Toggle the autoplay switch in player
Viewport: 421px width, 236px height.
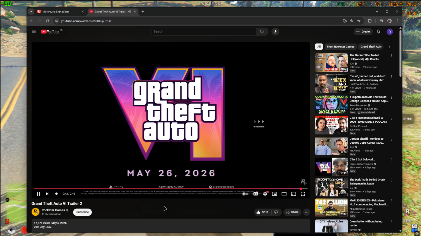[246, 194]
